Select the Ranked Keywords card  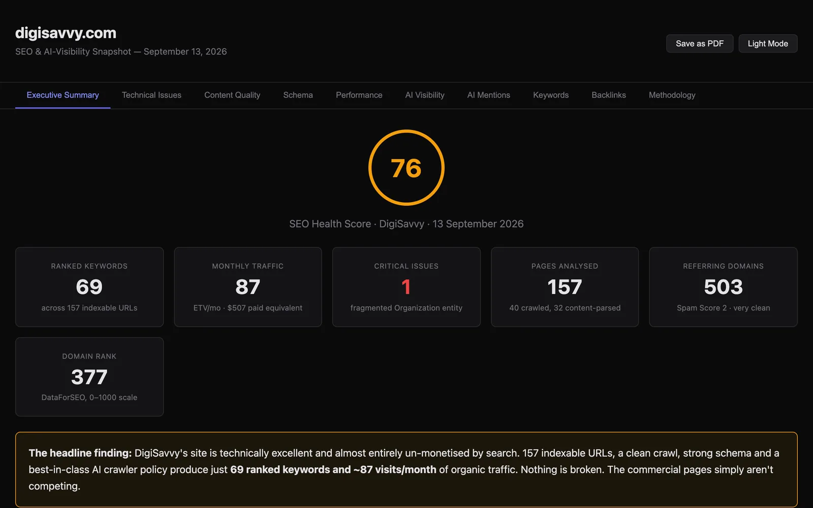tap(89, 287)
